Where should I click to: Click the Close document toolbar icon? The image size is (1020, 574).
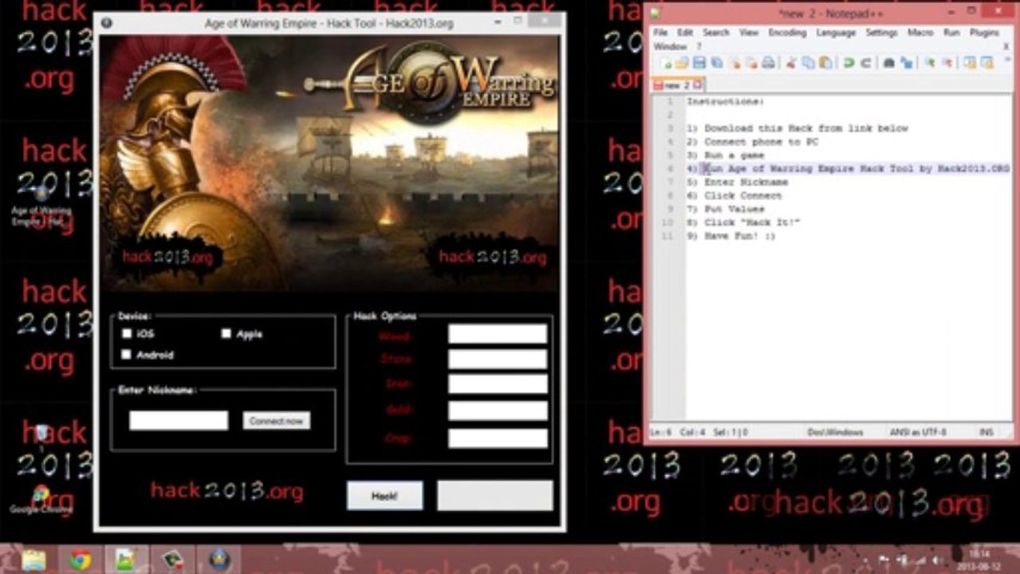pos(734,63)
